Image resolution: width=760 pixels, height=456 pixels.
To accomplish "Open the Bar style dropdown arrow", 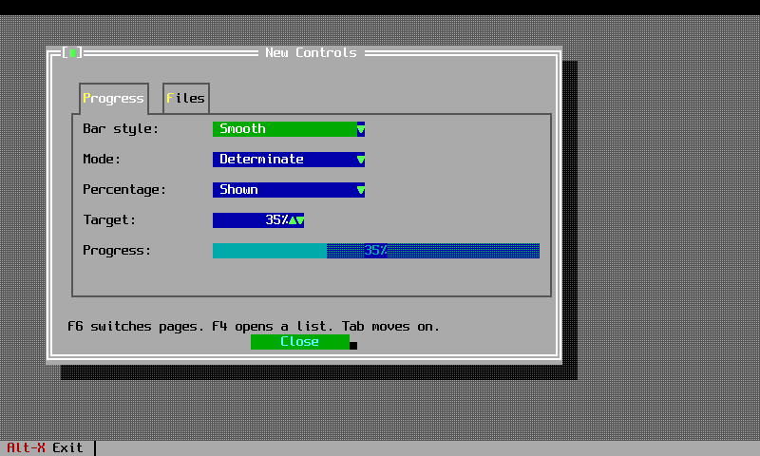I will (361, 129).
